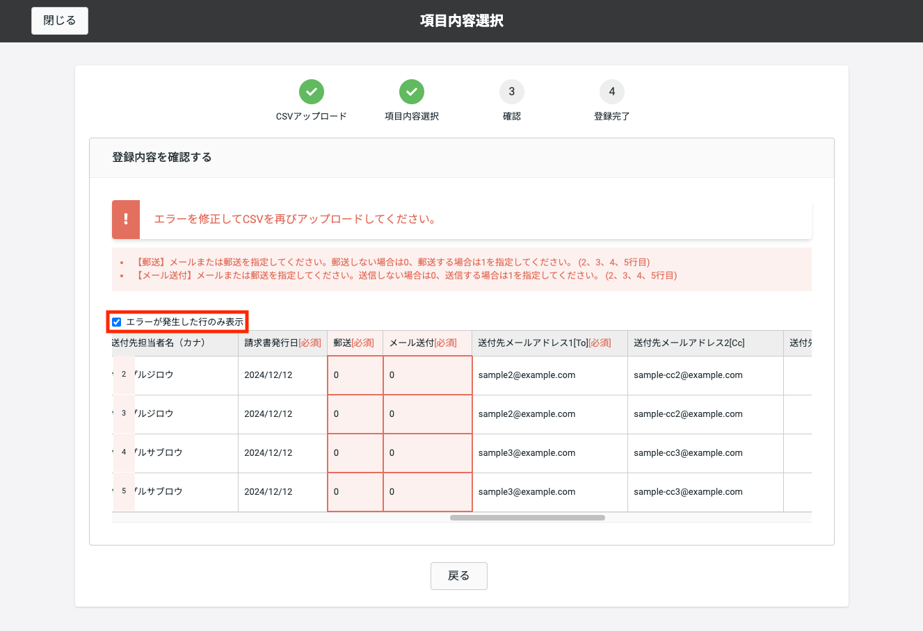Click the 請求書発行日 column header

point(282,343)
